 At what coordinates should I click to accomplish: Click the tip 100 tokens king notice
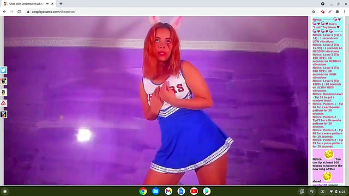point(327,166)
